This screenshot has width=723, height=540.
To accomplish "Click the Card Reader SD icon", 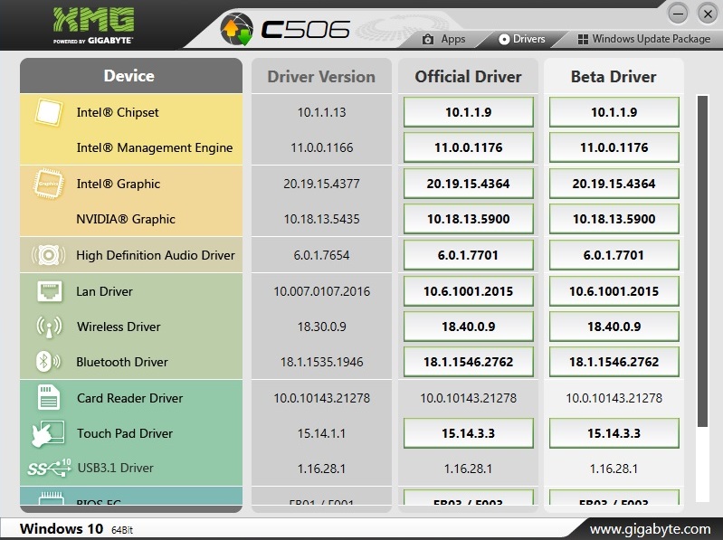I will coord(49,397).
